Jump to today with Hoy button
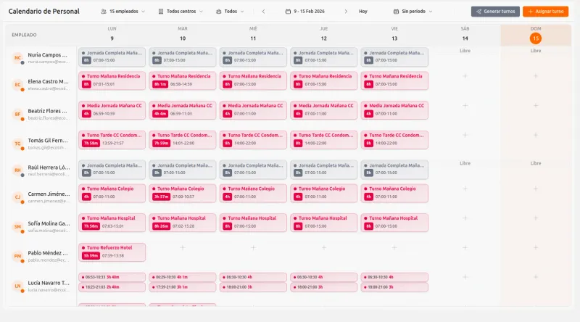The height and width of the screenshot is (322, 580). (x=363, y=12)
